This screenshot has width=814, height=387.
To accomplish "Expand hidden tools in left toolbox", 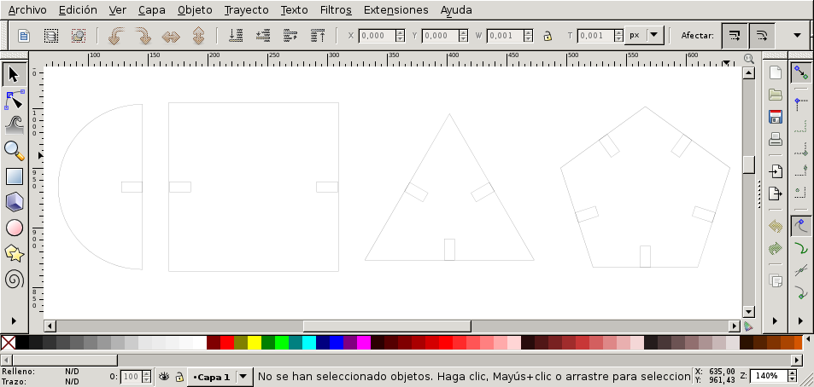I will tap(14, 321).
